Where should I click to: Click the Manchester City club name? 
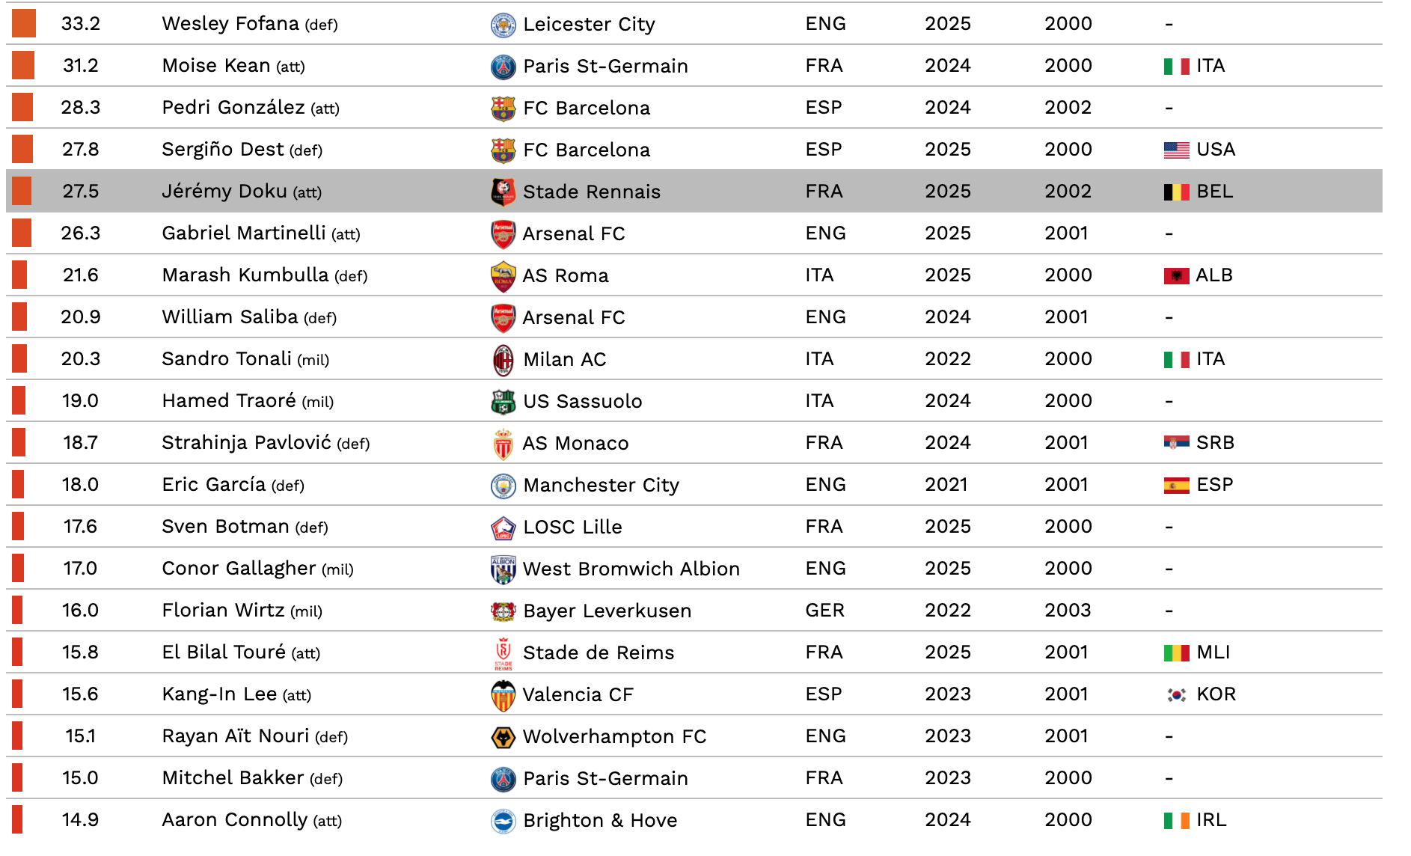pos(601,485)
